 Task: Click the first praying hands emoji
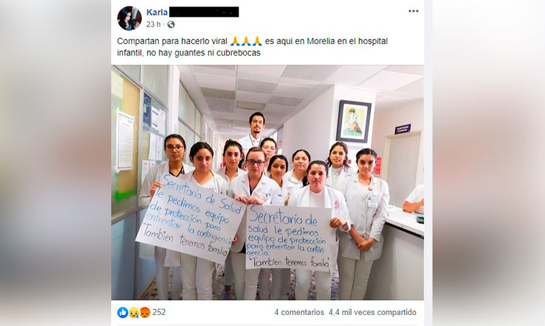(235, 41)
